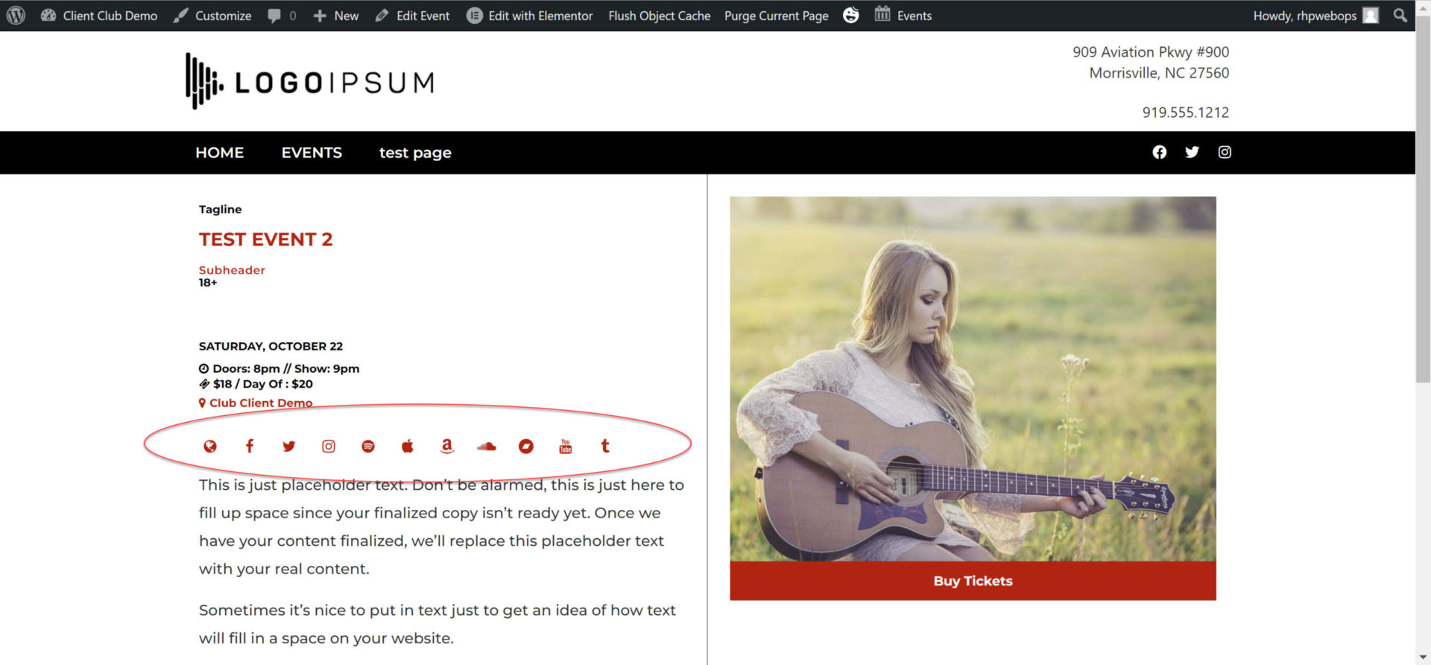Open Bandcamp icon in artist links
The image size is (1431, 665).
point(526,446)
